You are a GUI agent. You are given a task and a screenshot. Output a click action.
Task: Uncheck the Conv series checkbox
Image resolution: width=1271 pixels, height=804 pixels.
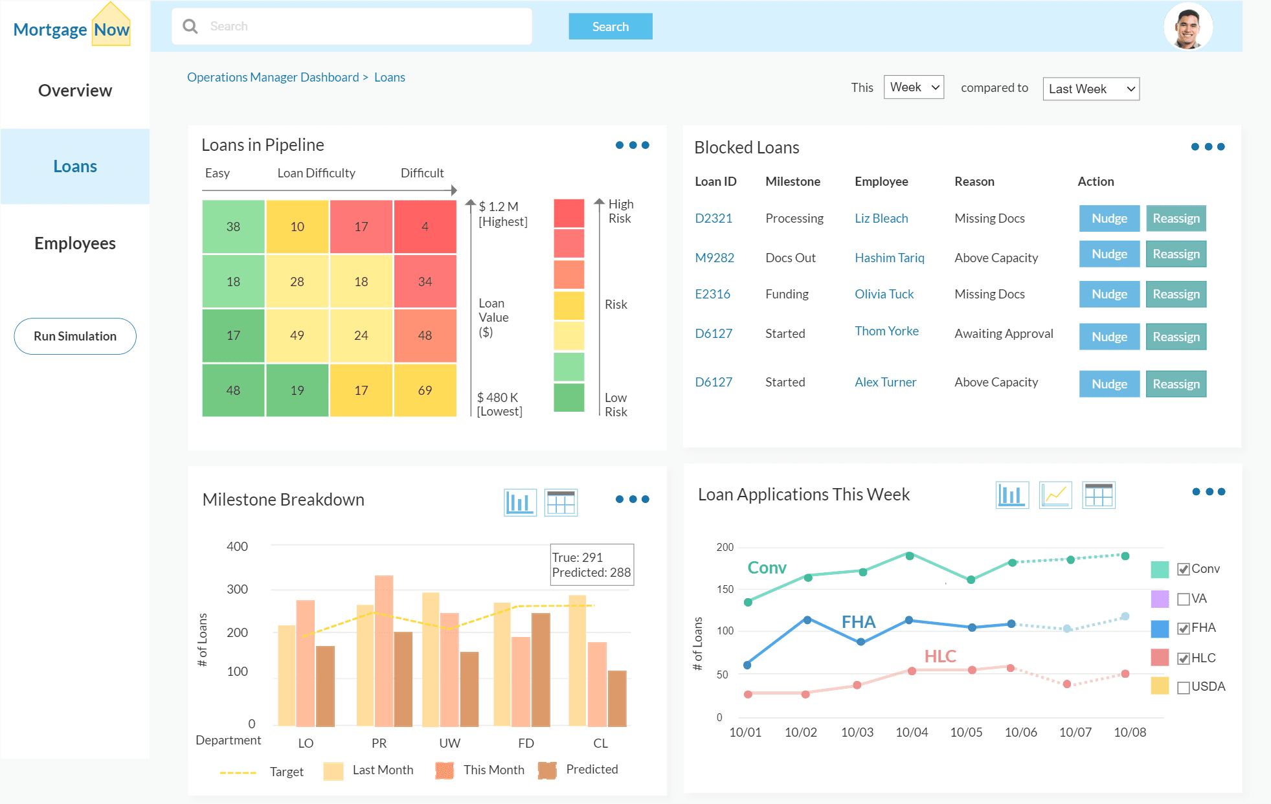click(1184, 569)
